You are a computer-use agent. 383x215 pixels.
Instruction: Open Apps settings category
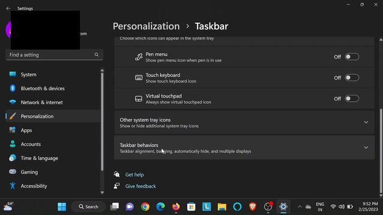point(53,130)
